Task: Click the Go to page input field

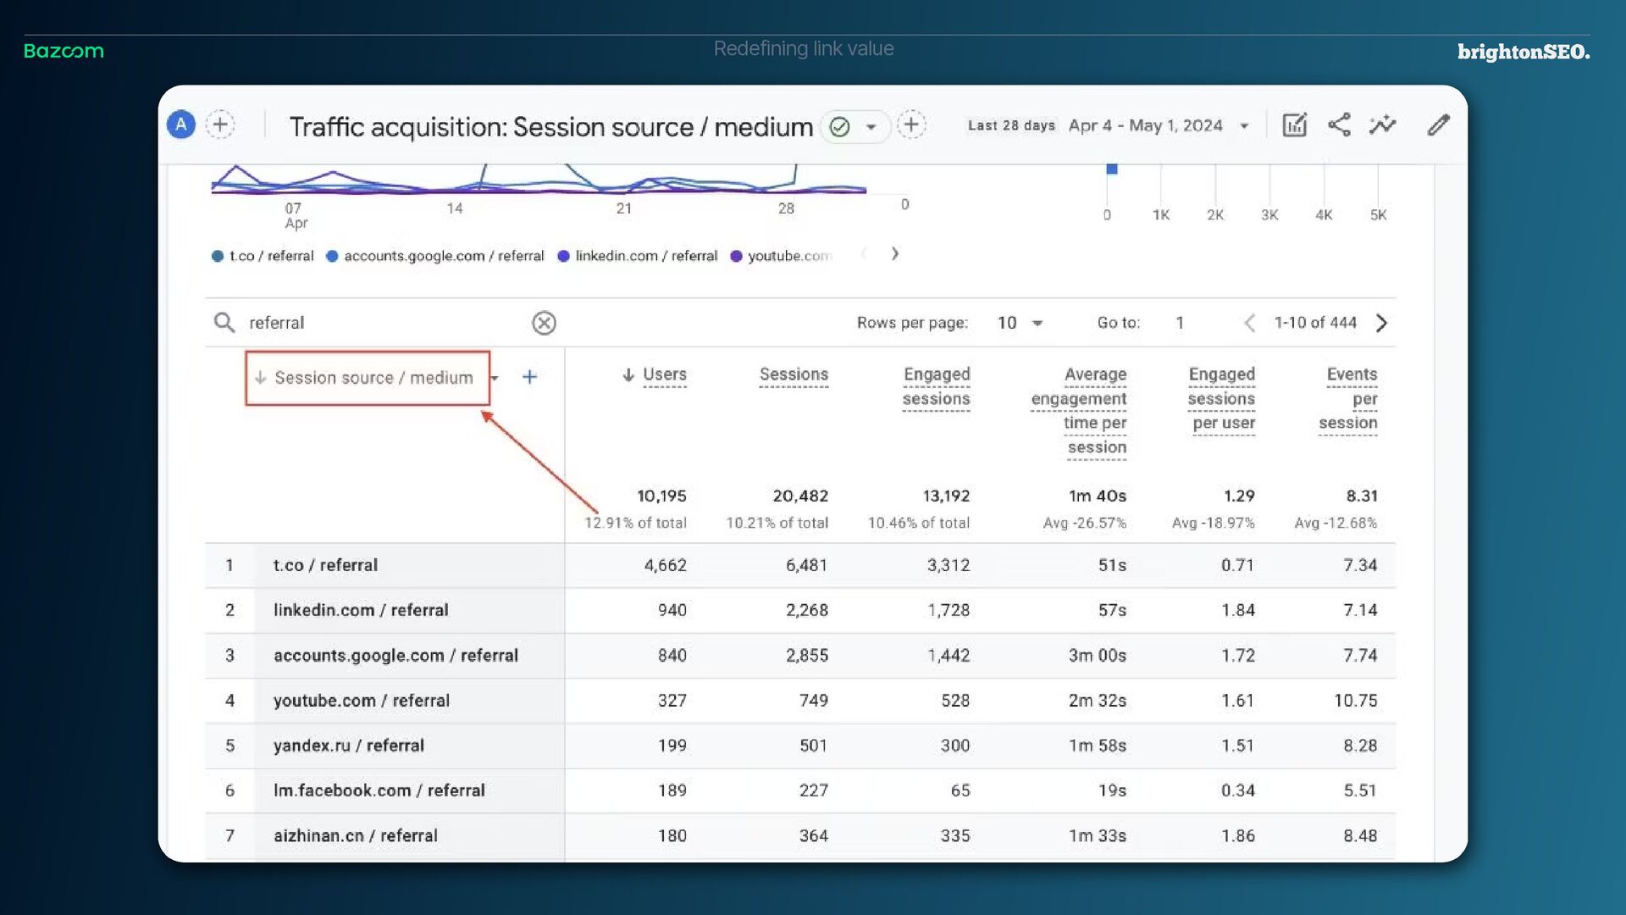Action: pyautogui.click(x=1180, y=323)
